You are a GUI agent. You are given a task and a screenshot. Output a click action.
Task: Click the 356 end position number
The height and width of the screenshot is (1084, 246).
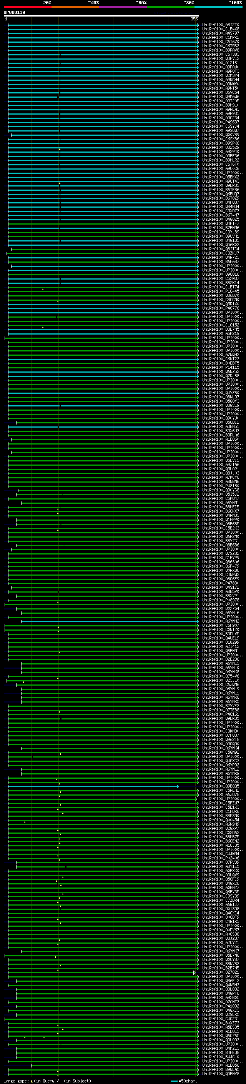pyautogui.click(x=194, y=19)
